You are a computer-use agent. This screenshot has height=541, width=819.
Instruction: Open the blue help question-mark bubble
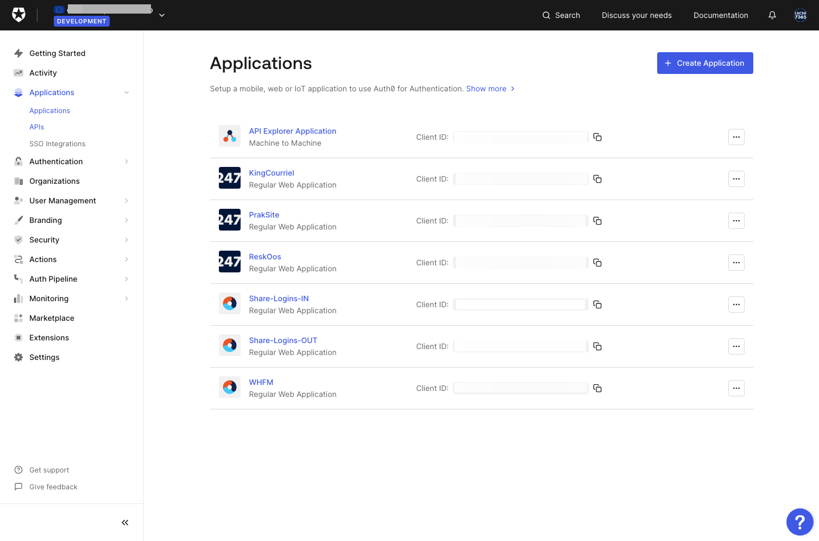[x=800, y=522]
